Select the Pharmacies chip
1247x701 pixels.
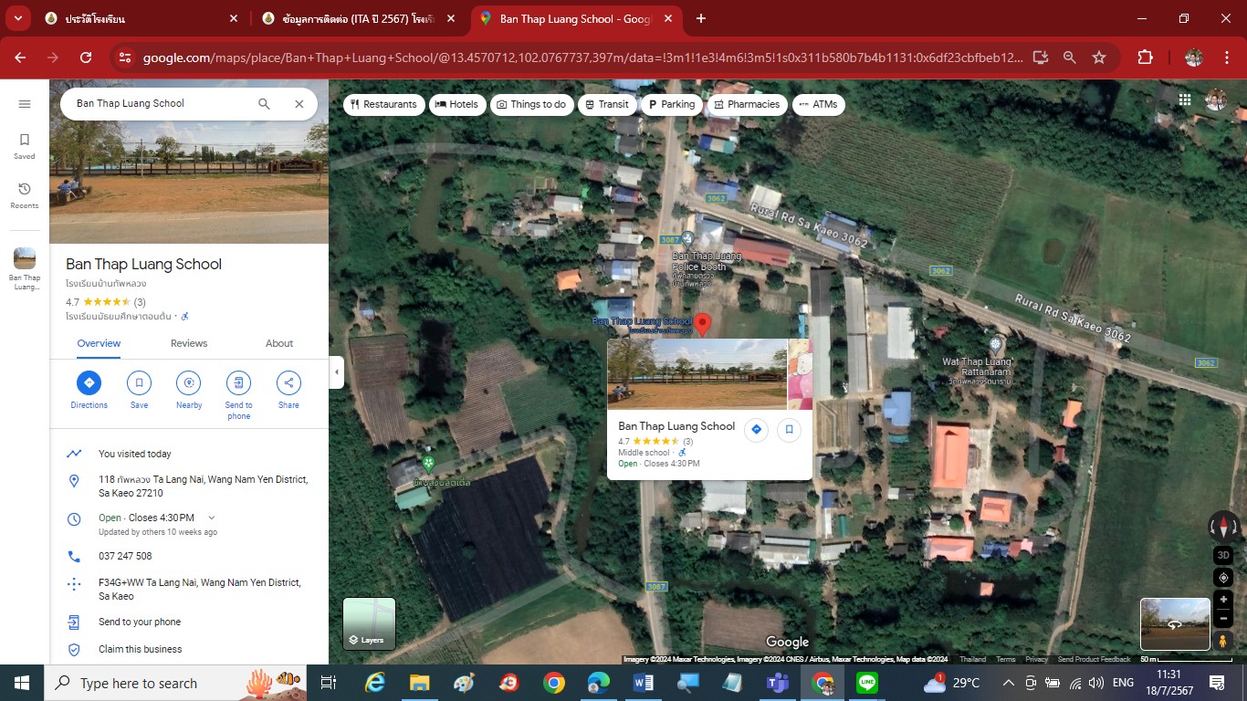pos(747,104)
